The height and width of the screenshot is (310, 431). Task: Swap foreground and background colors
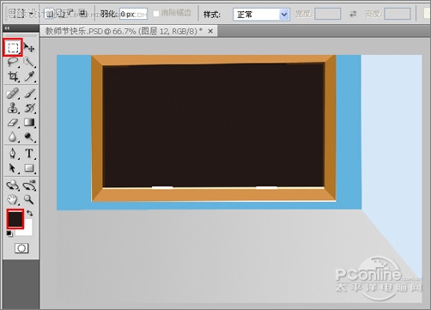30,213
